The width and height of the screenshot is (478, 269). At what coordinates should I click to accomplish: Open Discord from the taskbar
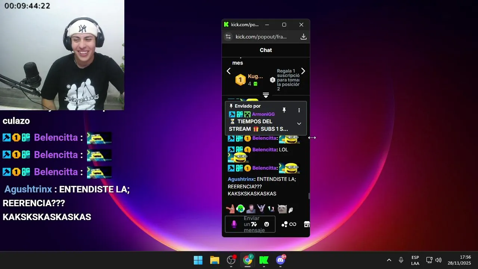pos(280,260)
